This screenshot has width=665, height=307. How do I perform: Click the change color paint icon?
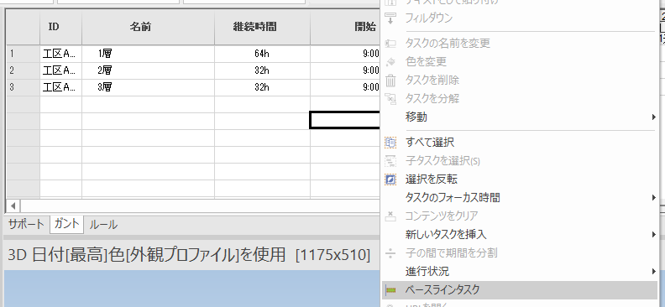(390, 62)
